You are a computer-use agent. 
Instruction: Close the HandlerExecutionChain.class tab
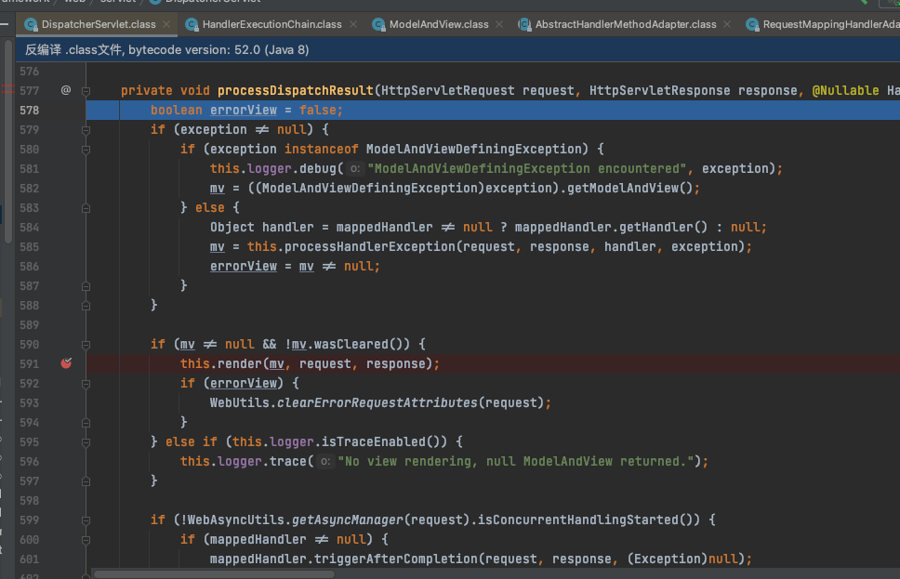click(353, 24)
